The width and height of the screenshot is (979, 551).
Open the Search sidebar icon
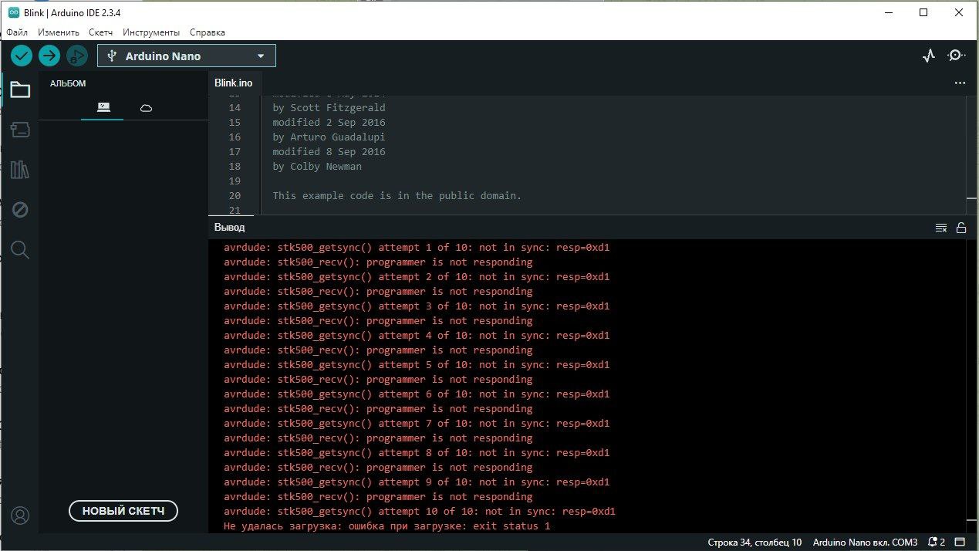pyautogui.click(x=20, y=249)
